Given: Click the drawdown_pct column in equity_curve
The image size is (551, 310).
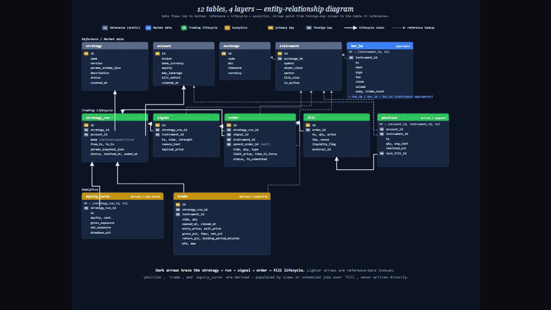Looking at the screenshot, I should pos(100,232).
